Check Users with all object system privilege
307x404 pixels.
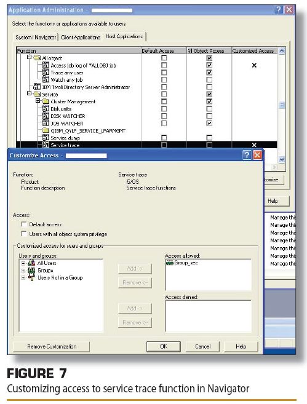tap(24, 234)
